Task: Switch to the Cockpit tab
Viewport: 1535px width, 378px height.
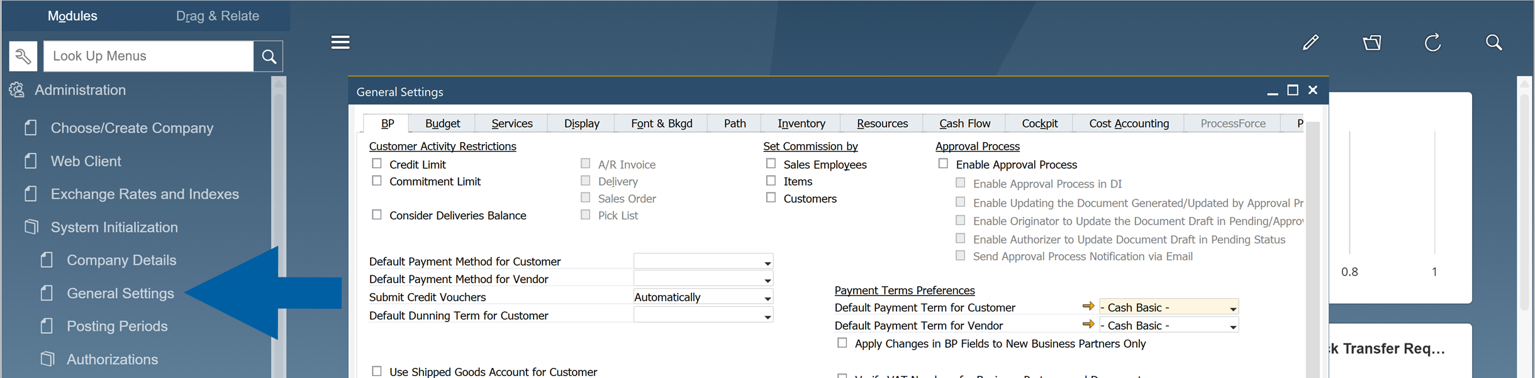Action: point(1039,123)
